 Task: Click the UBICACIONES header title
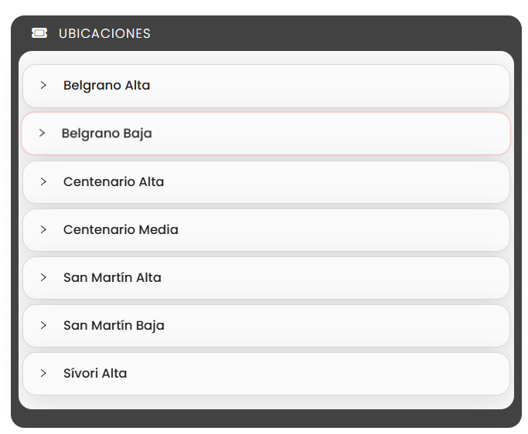click(x=104, y=34)
